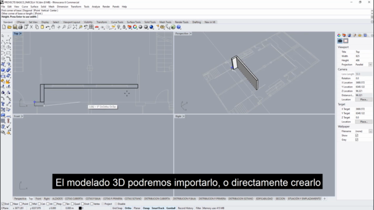Image resolution: width=374 pixels, height=210 pixels.
Task: Click the Save diskette icon
Action: [15, 27]
